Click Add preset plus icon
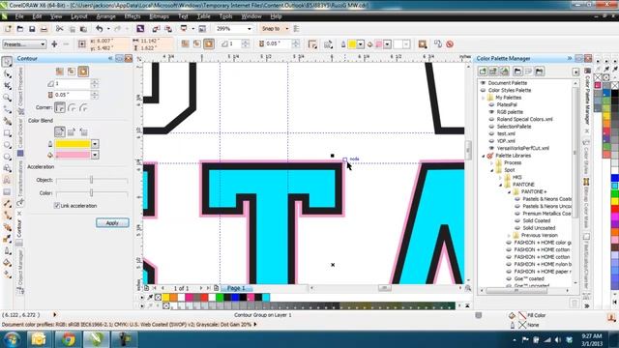Screen dimensions: 619x348 coord(54,44)
